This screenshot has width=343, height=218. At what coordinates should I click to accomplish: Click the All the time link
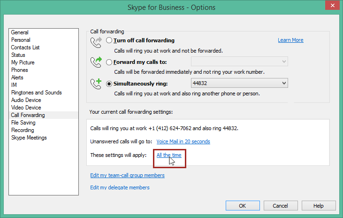click(169, 155)
